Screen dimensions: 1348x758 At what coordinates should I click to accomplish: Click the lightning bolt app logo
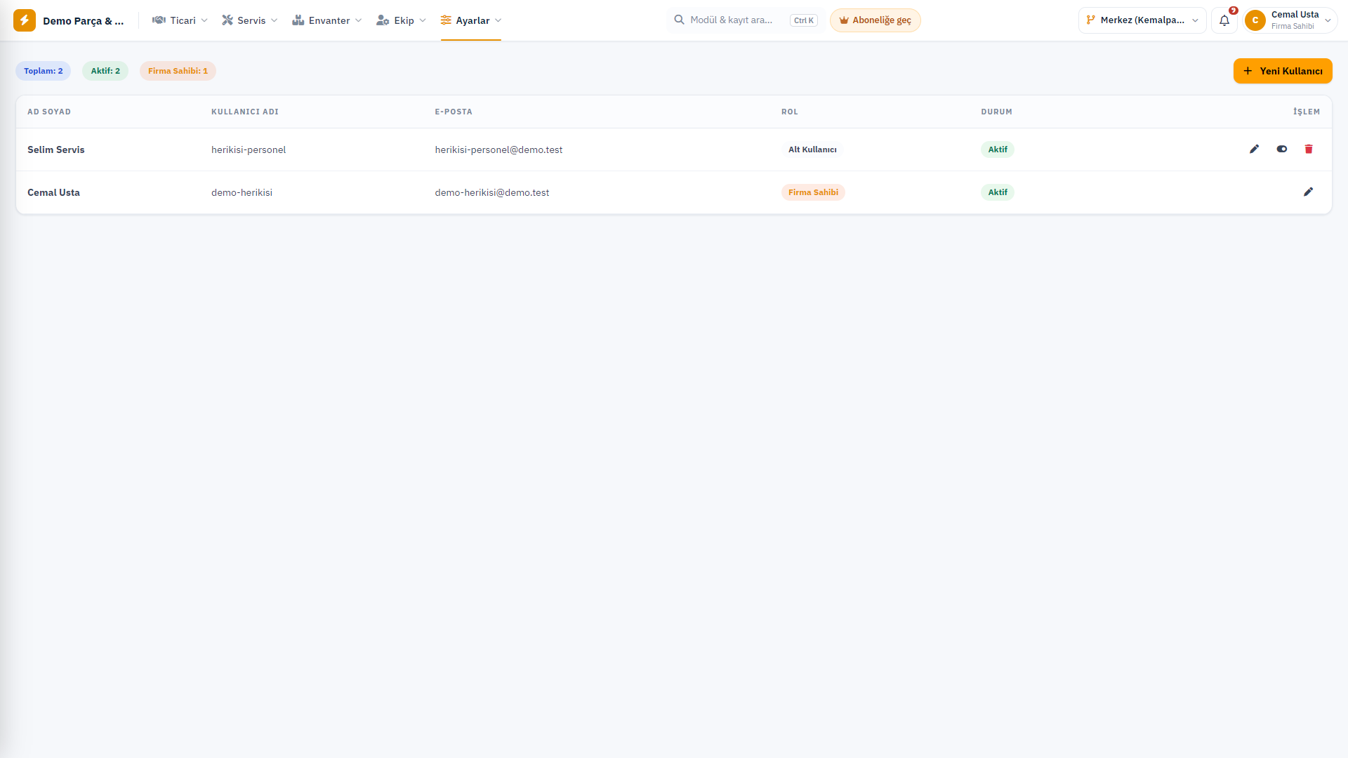point(25,20)
